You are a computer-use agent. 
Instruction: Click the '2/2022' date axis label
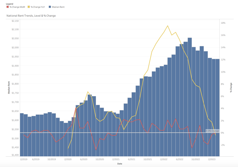164,160
